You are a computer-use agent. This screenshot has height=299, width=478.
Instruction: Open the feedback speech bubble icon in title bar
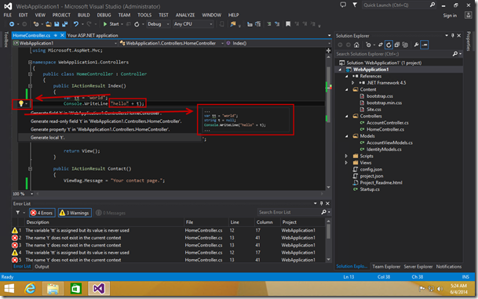tap(343, 5)
